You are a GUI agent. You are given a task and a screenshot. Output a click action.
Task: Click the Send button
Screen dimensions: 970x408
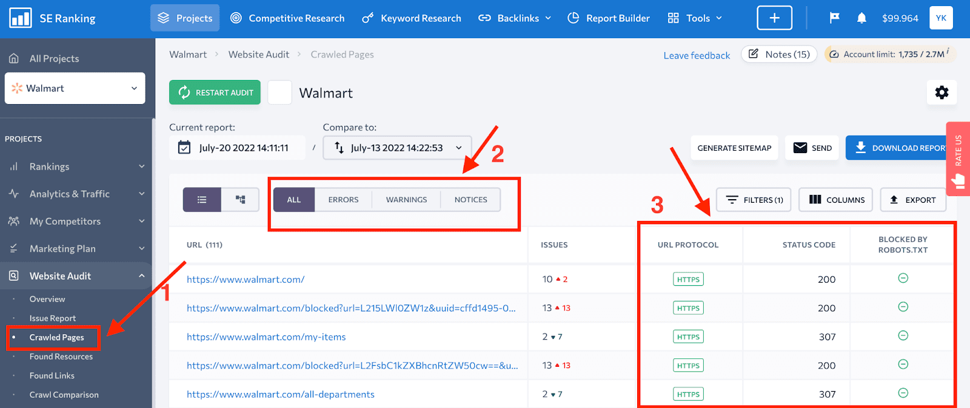[812, 148]
